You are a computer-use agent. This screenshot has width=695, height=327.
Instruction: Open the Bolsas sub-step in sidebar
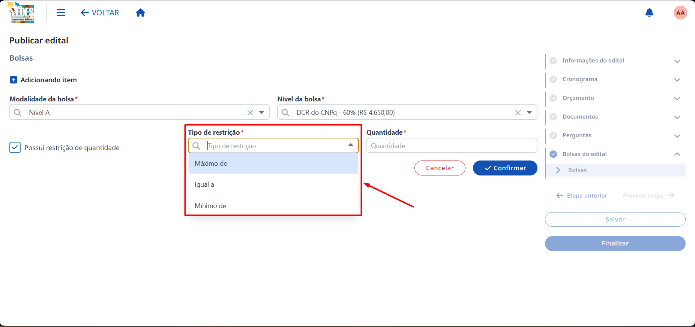pyautogui.click(x=615, y=170)
